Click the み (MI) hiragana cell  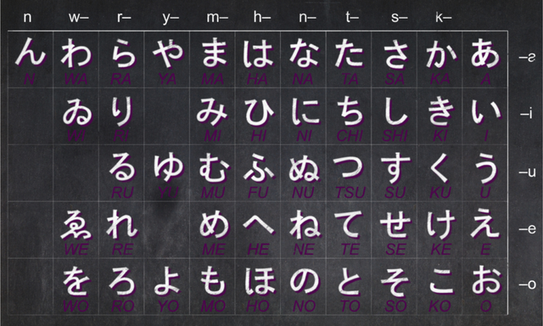pyautogui.click(x=213, y=116)
